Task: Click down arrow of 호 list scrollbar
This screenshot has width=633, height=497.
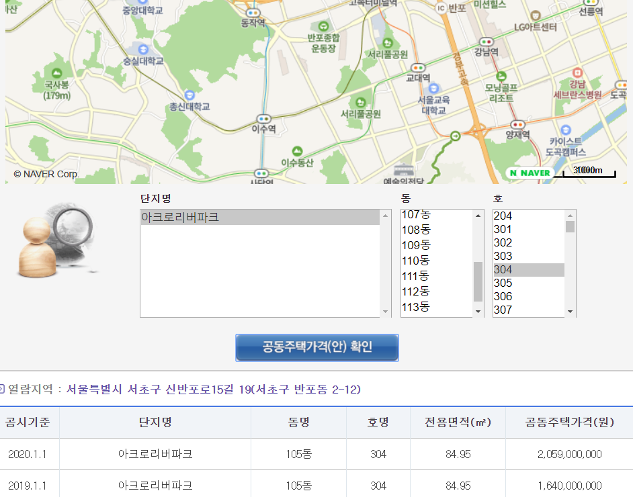Action: click(570, 312)
